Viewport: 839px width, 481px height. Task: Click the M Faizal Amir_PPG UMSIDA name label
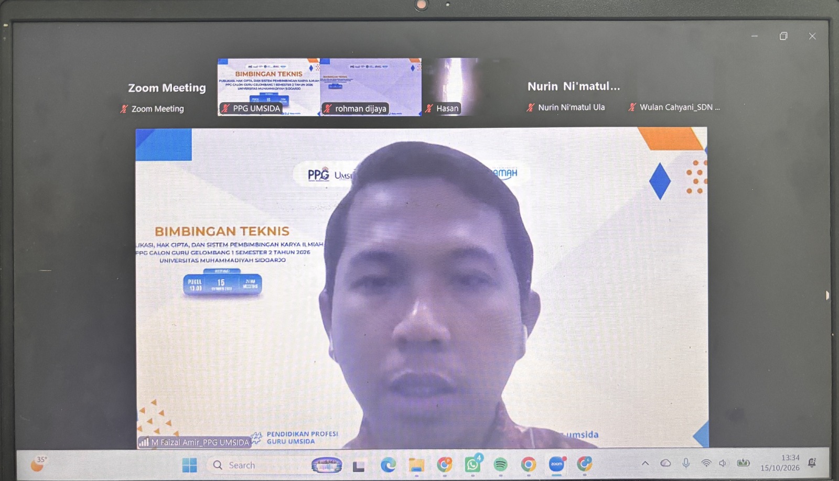click(195, 442)
